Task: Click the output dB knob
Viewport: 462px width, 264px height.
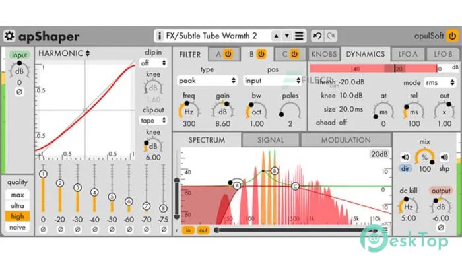Action: pos(440,206)
